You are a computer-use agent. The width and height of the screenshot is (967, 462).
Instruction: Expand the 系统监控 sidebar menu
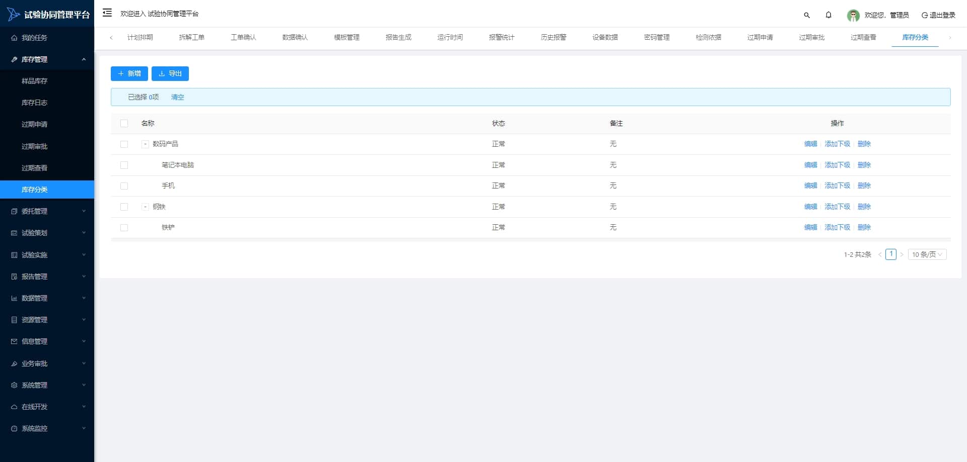[84, 428]
